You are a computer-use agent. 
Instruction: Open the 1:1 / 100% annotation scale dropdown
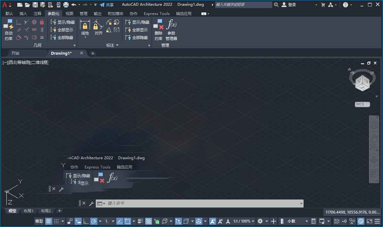243,221
